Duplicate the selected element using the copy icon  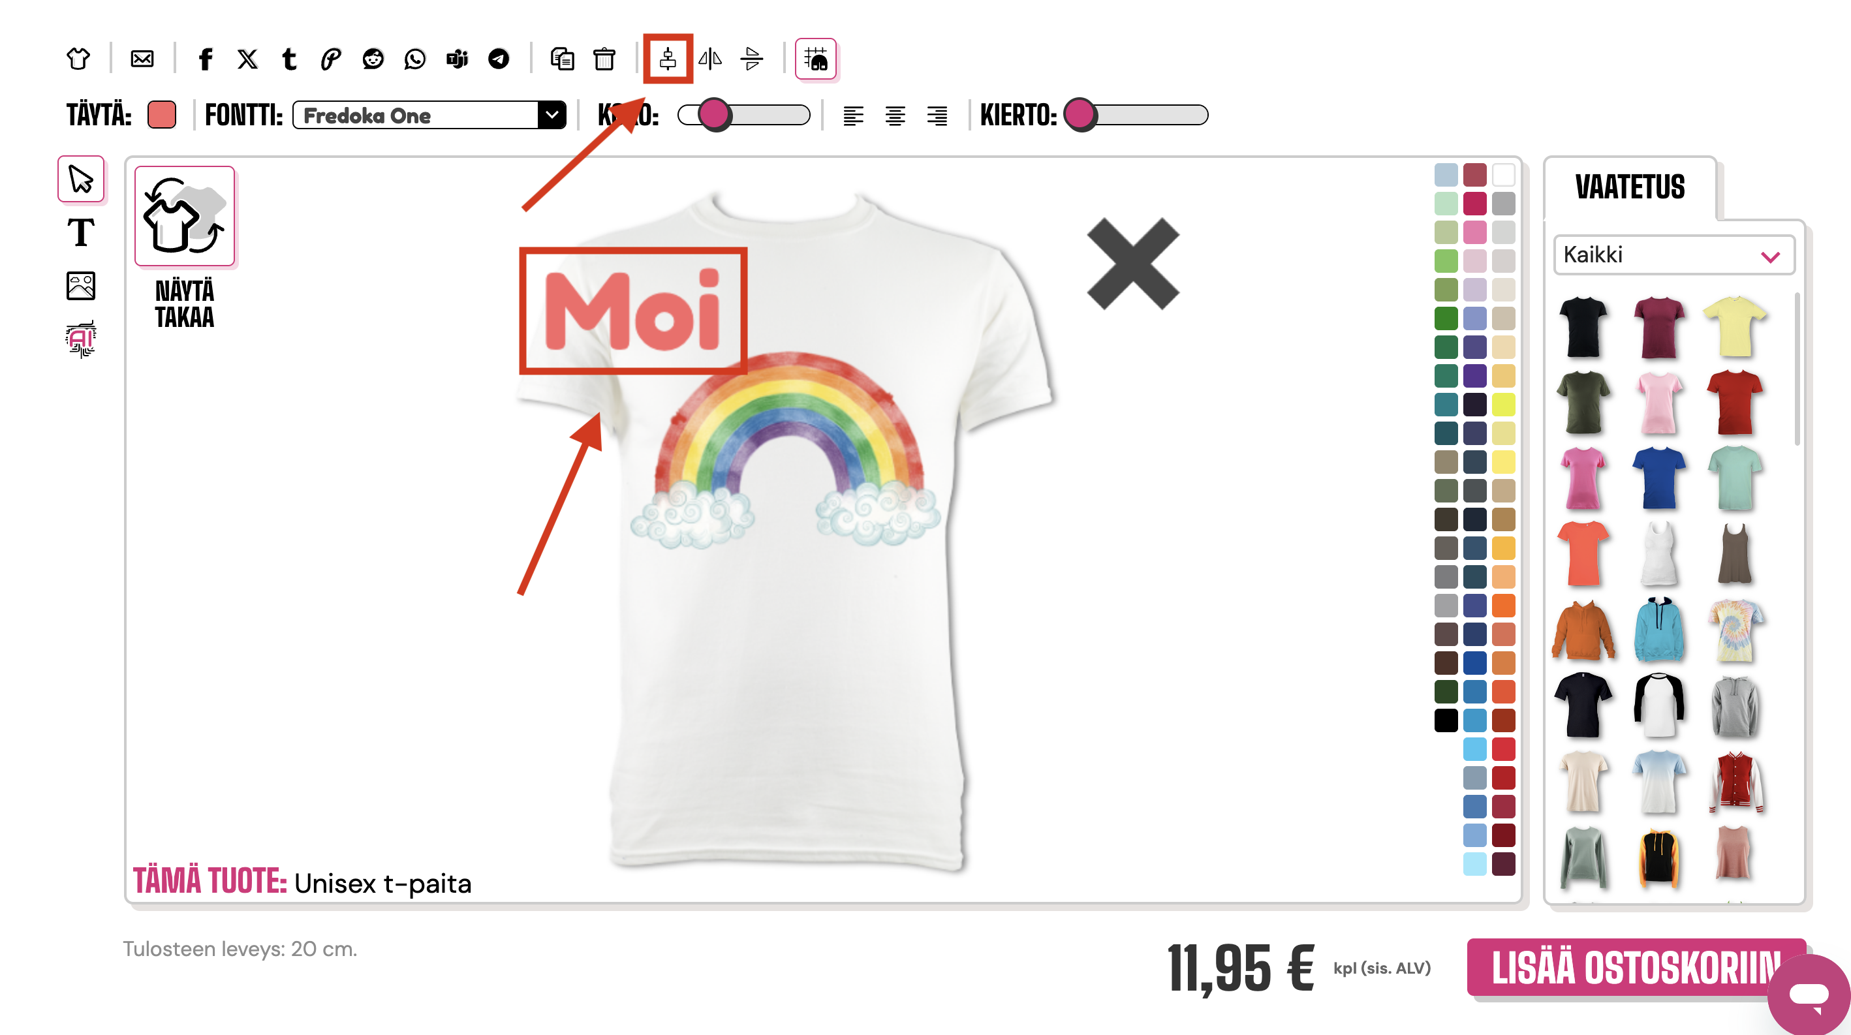562,59
